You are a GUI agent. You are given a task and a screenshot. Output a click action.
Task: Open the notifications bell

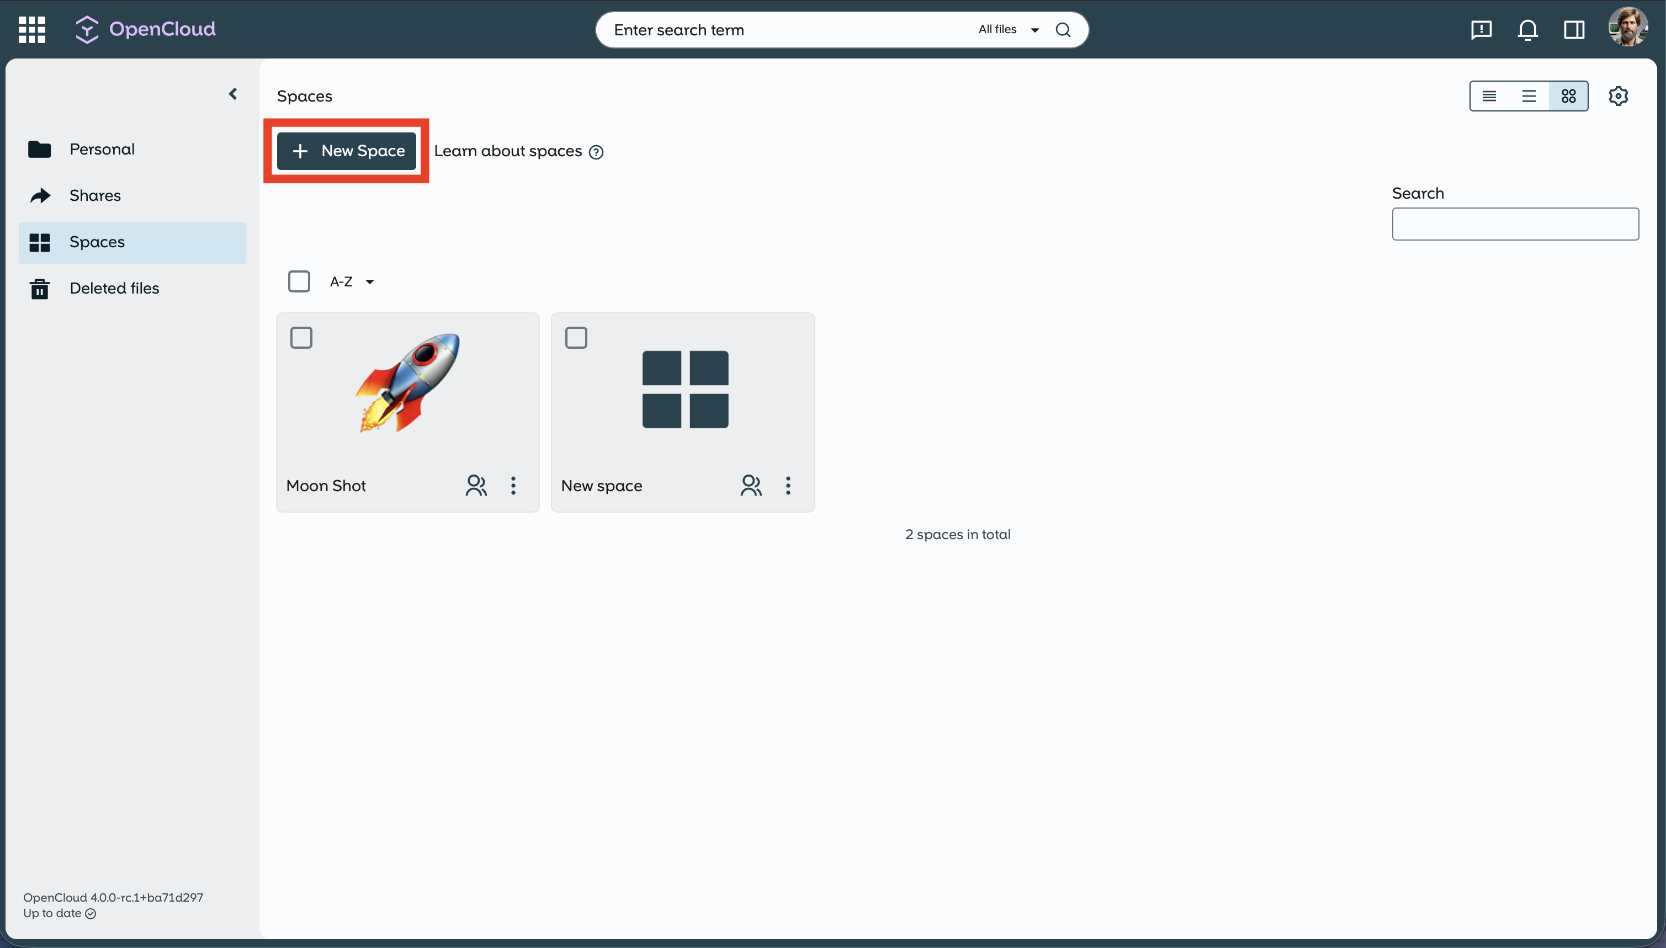click(x=1527, y=29)
